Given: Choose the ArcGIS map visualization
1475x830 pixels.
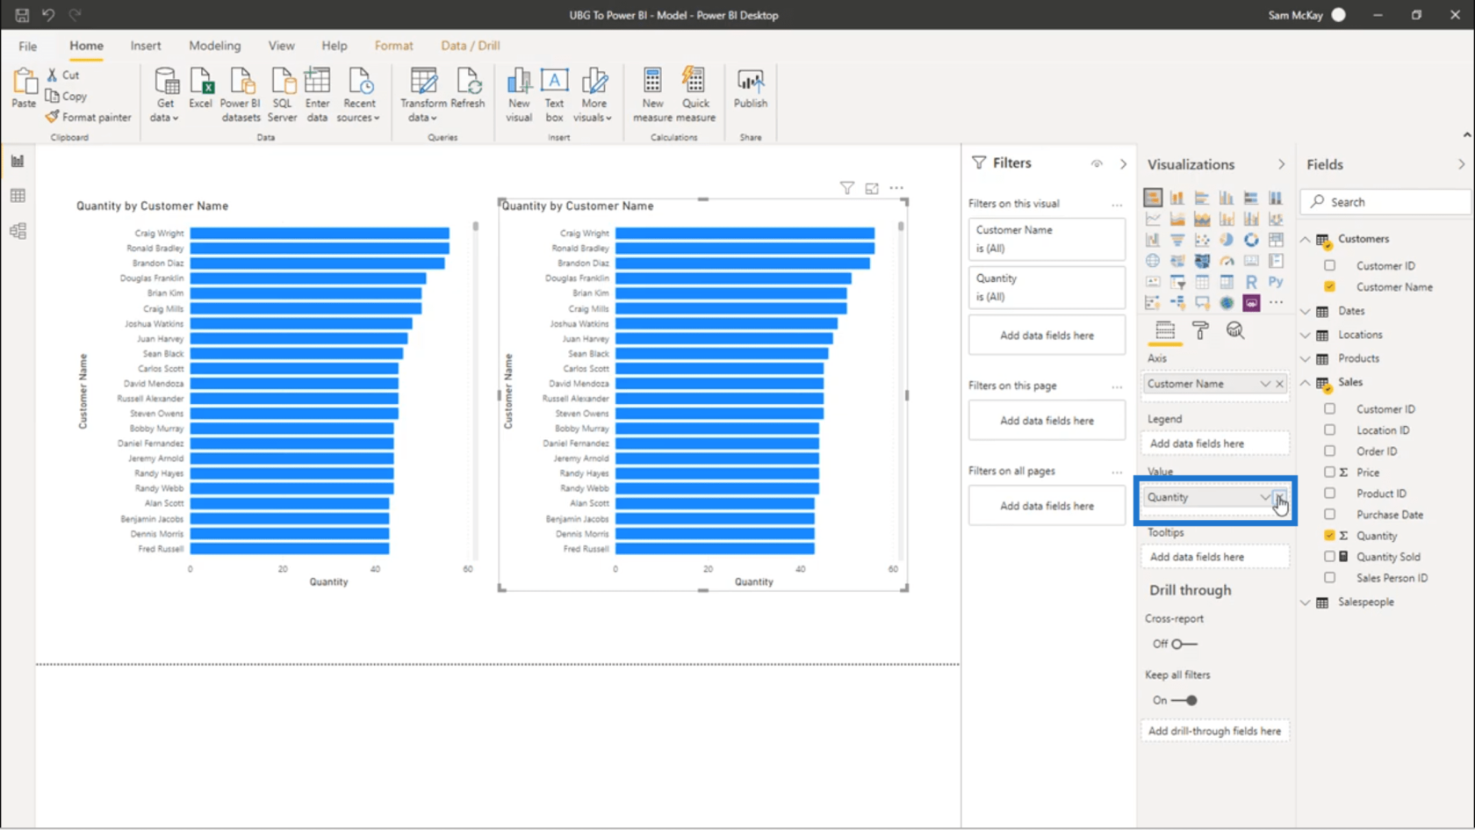Looking at the screenshot, I should click(x=1227, y=303).
